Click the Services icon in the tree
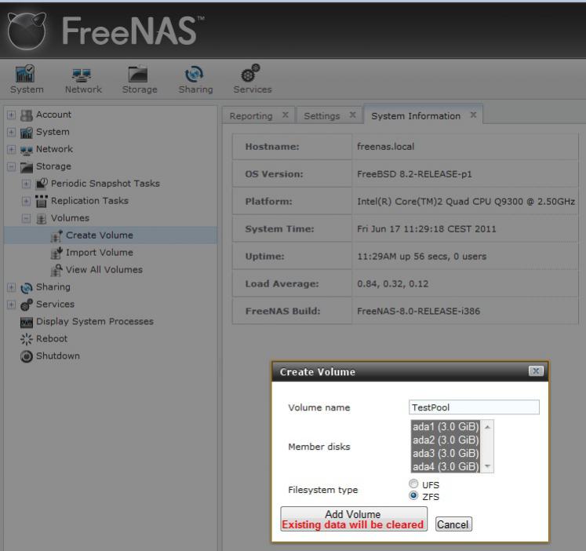 tap(26, 305)
